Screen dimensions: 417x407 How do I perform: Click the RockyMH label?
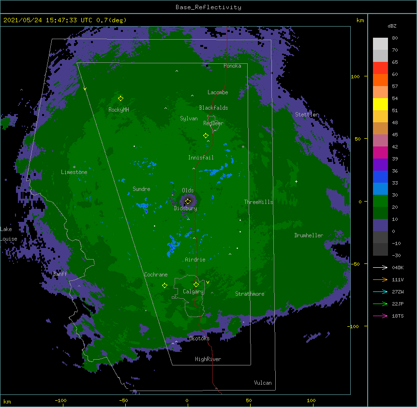[x=119, y=109]
